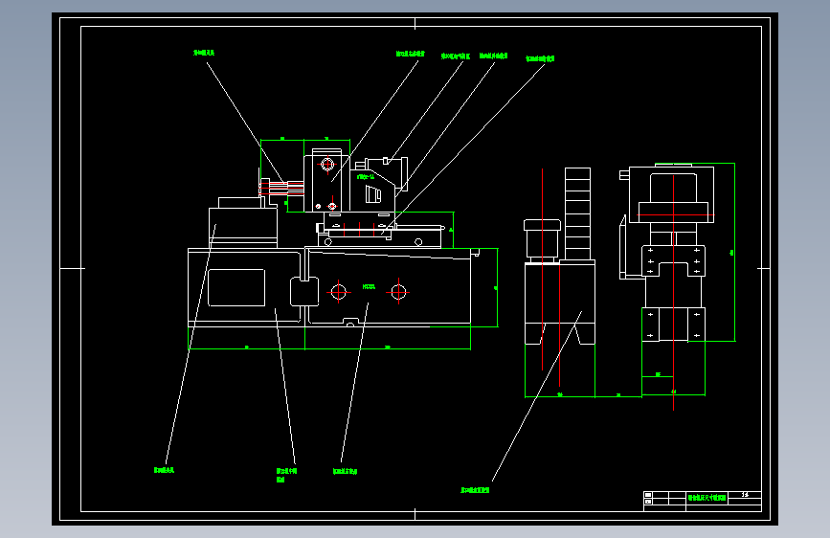830x538 pixels.
Task: Click the green drawing title in the title block
Action: click(707, 498)
